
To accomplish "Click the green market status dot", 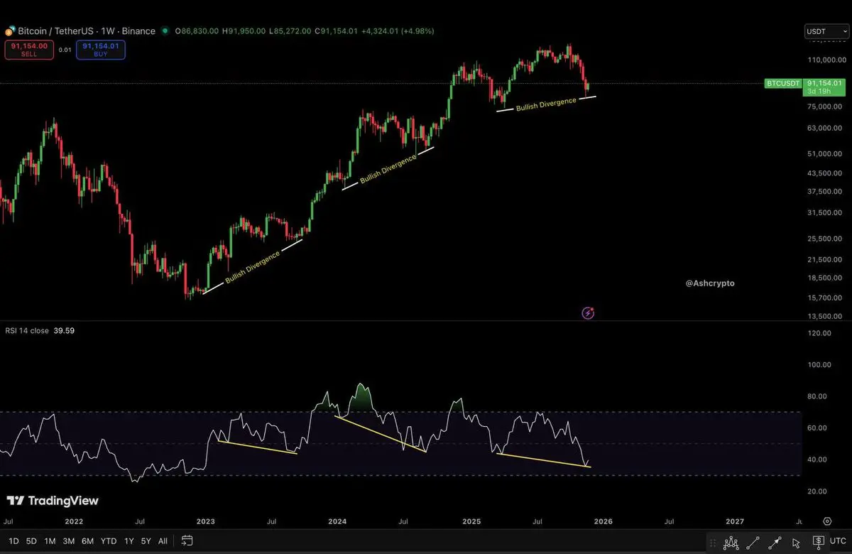I will [165, 31].
